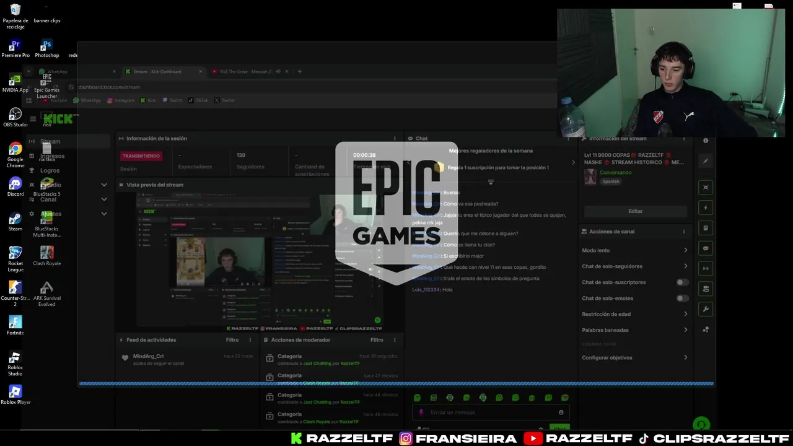Click MindArg_Cri in activity feed

pyautogui.click(x=148, y=356)
